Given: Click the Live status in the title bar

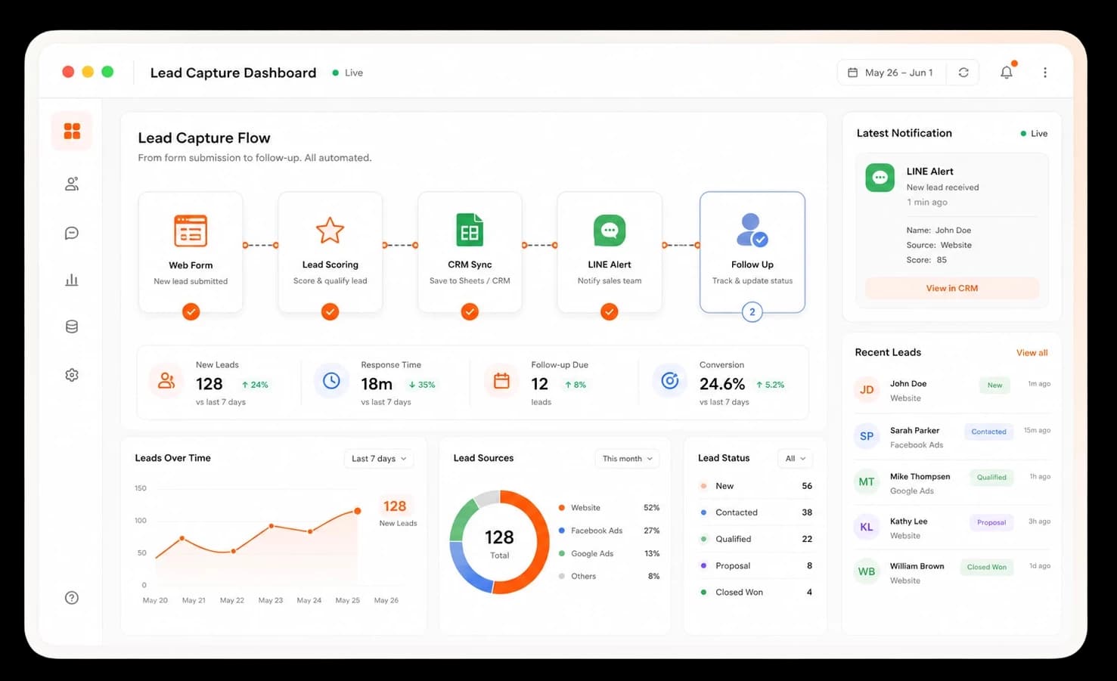Looking at the screenshot, I should pyautogui.click(x=348, y=73).
